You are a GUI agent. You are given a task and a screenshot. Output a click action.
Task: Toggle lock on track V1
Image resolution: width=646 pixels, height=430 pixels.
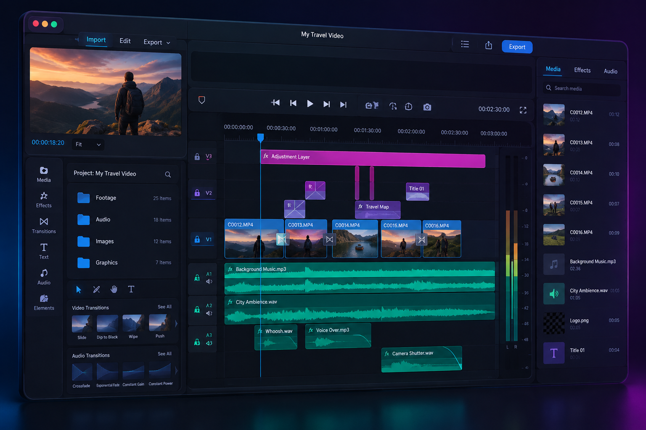coord(197,239)
